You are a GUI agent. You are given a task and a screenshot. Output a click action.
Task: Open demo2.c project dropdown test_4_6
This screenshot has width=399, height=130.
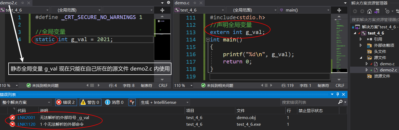pyautogui.click(x=25, y=10)
